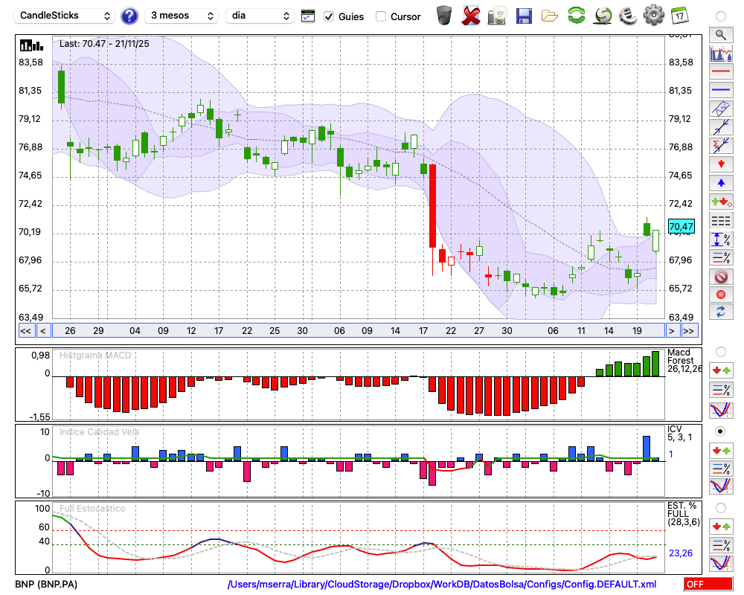Click the EST. % FULL (28,3,6) label
The height and width of the screenshot is (595, 744).
coord(684,514)
